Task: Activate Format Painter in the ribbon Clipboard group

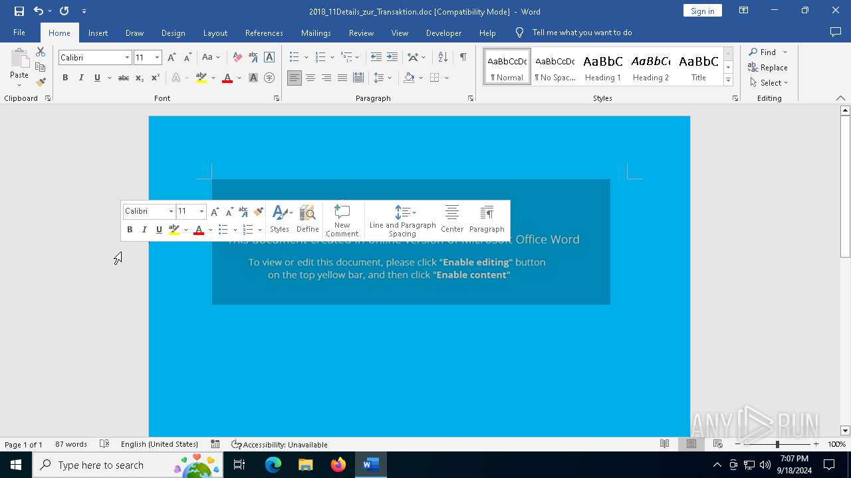Action: (x=41, y=82)
